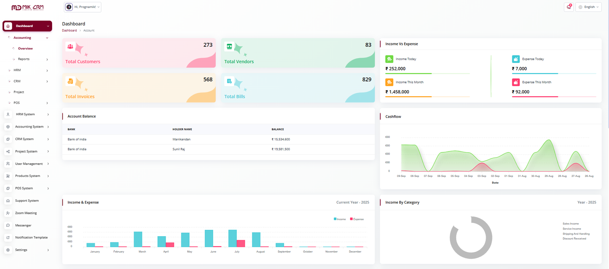Click the MIK CRM logo

(27, 7)
